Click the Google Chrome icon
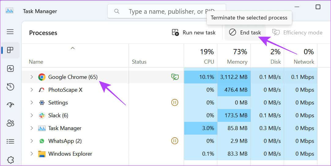Viewport: 331px width, 166px height. [x=42, y=77]
